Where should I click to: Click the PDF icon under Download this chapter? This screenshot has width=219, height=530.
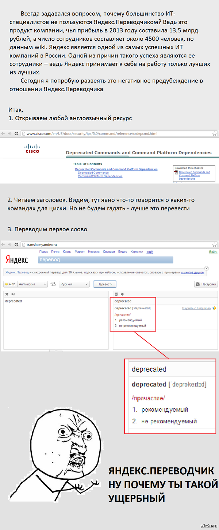pyautogui.click(x=176, y=172)
